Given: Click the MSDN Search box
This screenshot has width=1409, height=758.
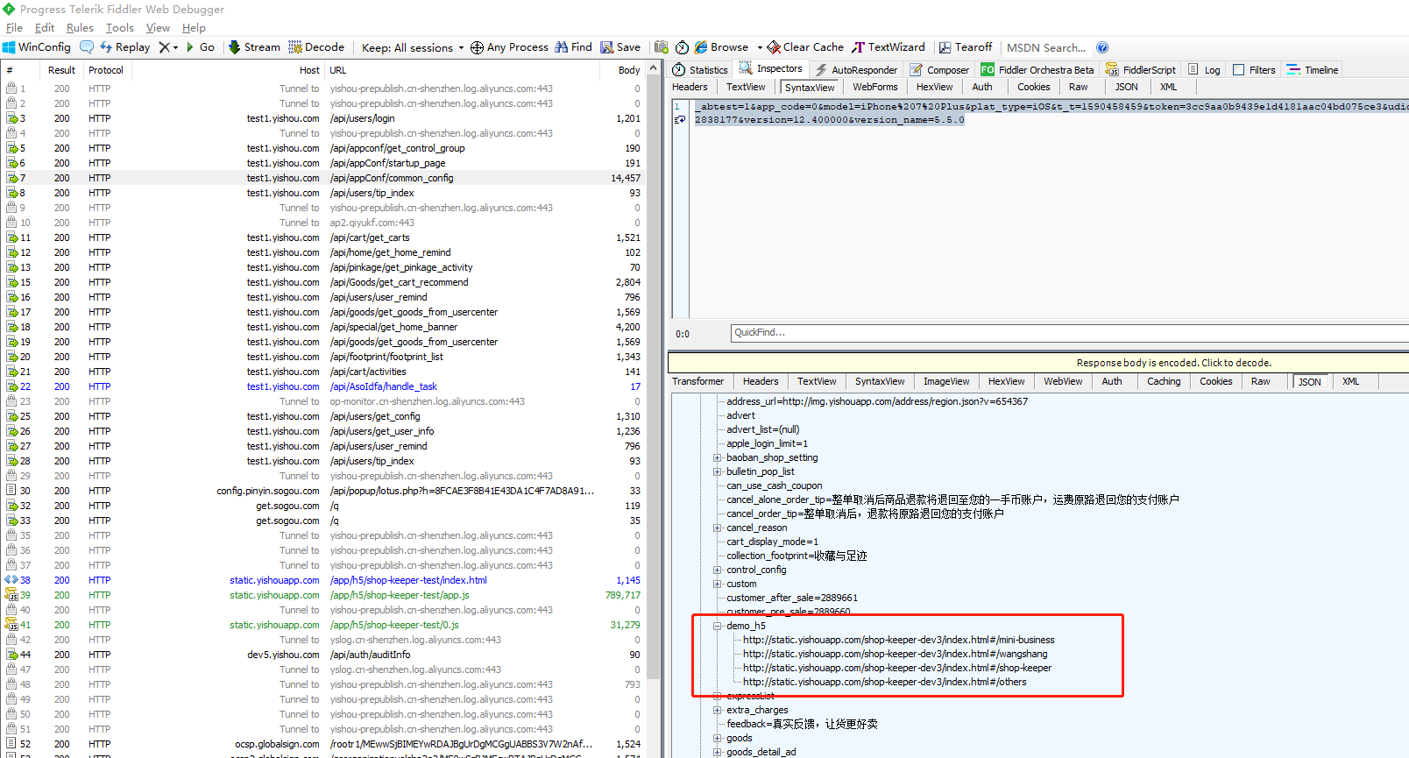Looking at the screenshot, I should pos(1046,47).
